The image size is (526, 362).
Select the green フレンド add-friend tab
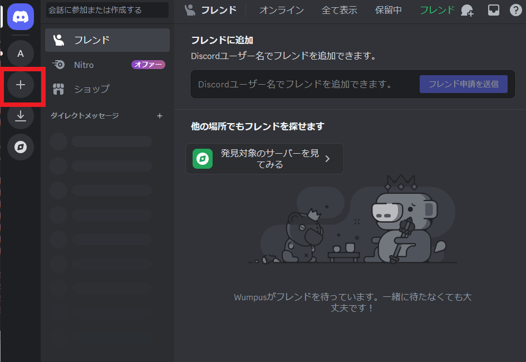(437, 10)
